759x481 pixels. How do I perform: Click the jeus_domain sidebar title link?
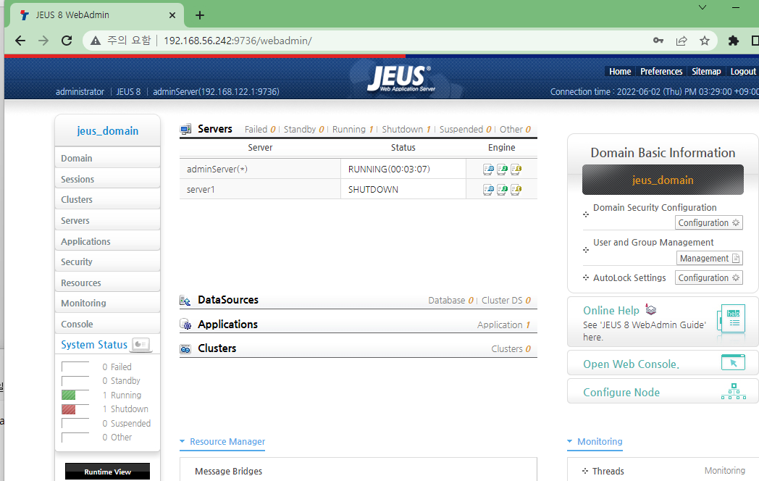pyautogui.click(x=107, y=131)
